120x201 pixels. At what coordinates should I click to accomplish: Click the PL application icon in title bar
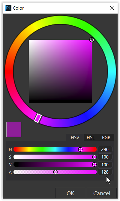[8, 8]
